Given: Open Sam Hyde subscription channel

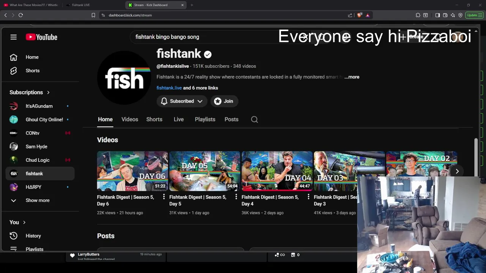Looking at the screenshot, I should click(40, 147).
